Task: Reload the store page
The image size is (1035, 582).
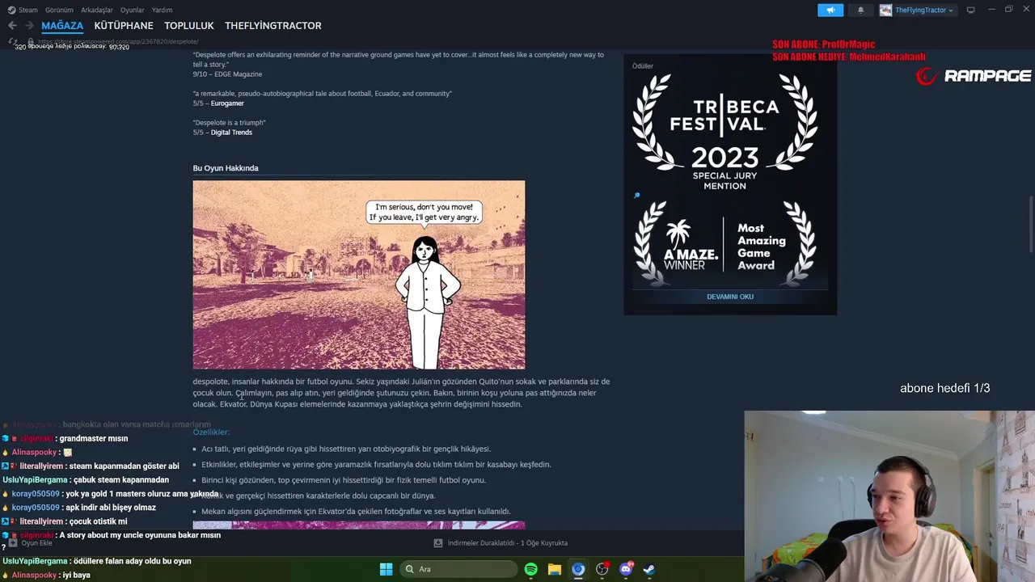Action: [13, 41]
